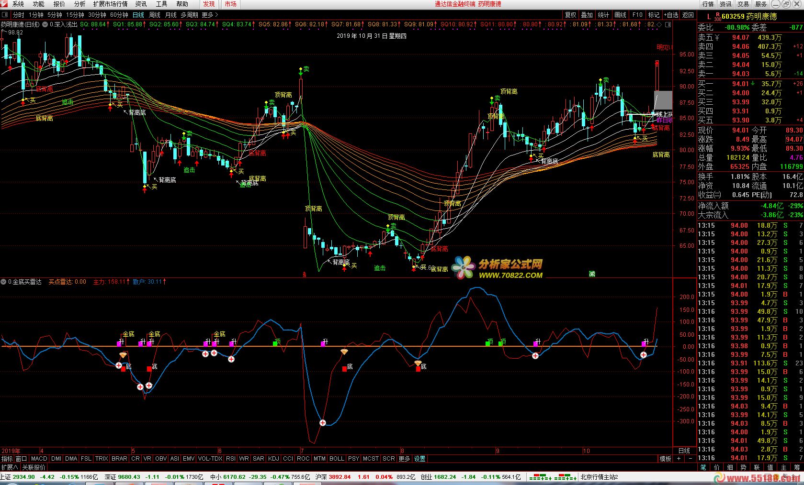Select the 30分钟 period
The image size is (804, 485).
click(x=97, y=15)
